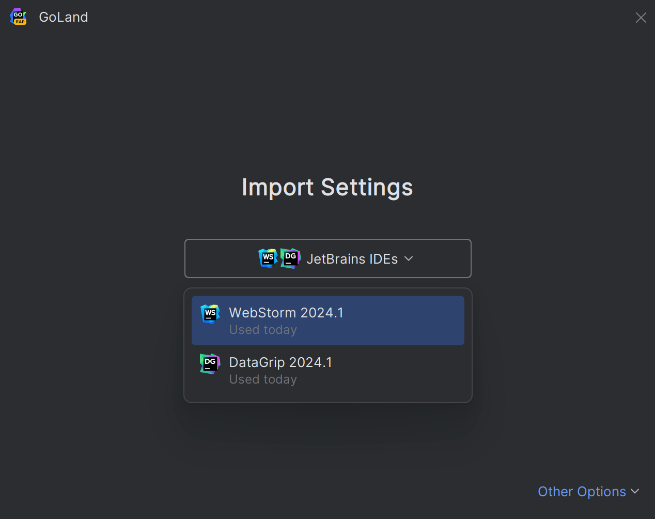The height and width of the screenshot is (519, 655).
Task: Click the DataGrip icon beside JetBrains IDEs
Action: coord(290,258)
